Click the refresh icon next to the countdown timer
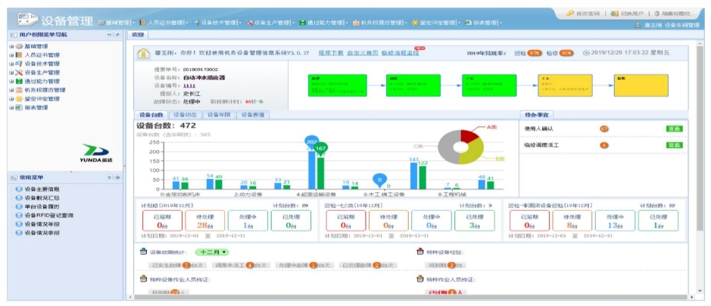Viewport: 711px width, 306px height. (x=261, y=100)
